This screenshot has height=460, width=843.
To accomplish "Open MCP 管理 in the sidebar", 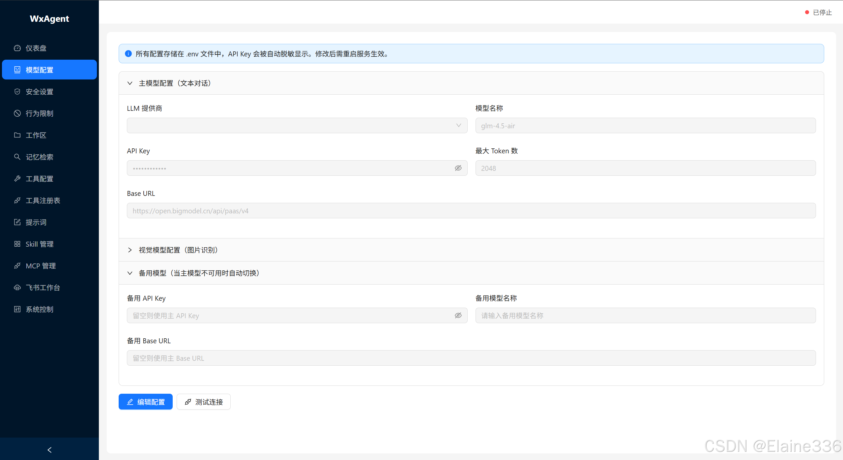I will 49,266.
